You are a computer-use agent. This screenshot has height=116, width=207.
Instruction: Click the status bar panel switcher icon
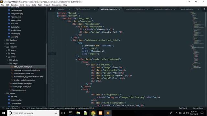3,108
